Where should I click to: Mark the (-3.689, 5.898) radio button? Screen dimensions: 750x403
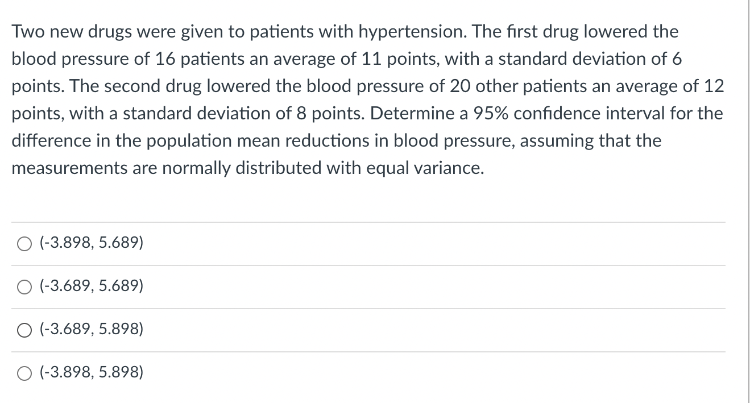click(24, 330)
